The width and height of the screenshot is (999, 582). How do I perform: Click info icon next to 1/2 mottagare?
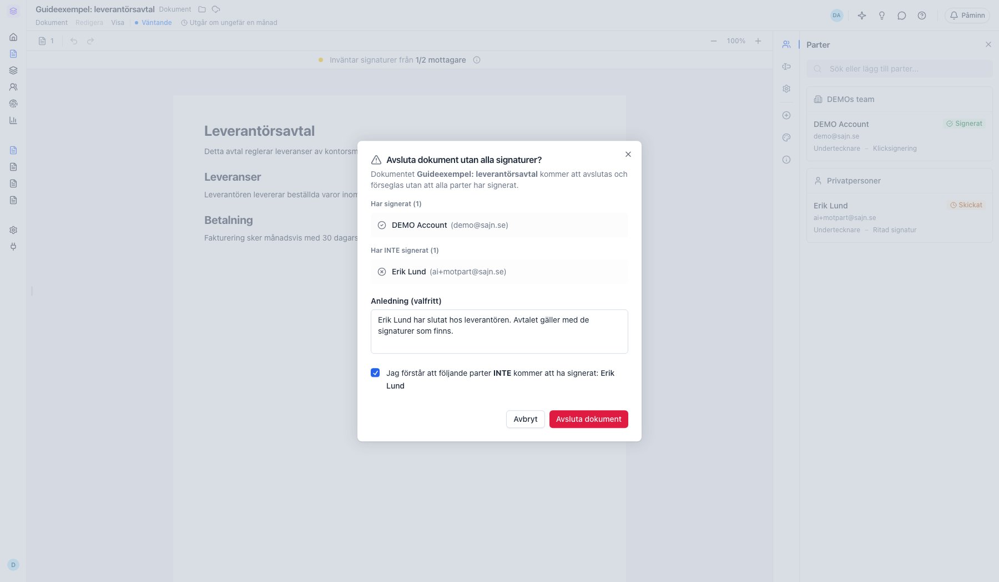click(477, 60)
